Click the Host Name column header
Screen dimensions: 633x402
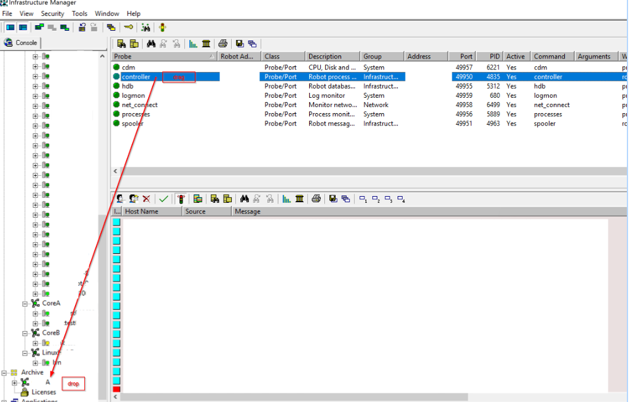[151, 211]
